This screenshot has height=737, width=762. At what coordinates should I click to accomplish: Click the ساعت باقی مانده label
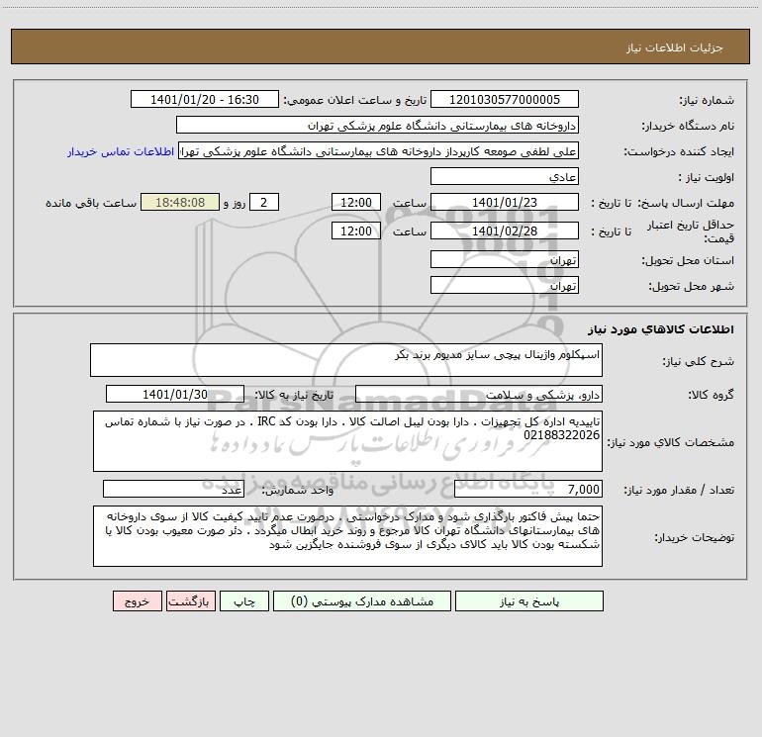tap(91, 203)
